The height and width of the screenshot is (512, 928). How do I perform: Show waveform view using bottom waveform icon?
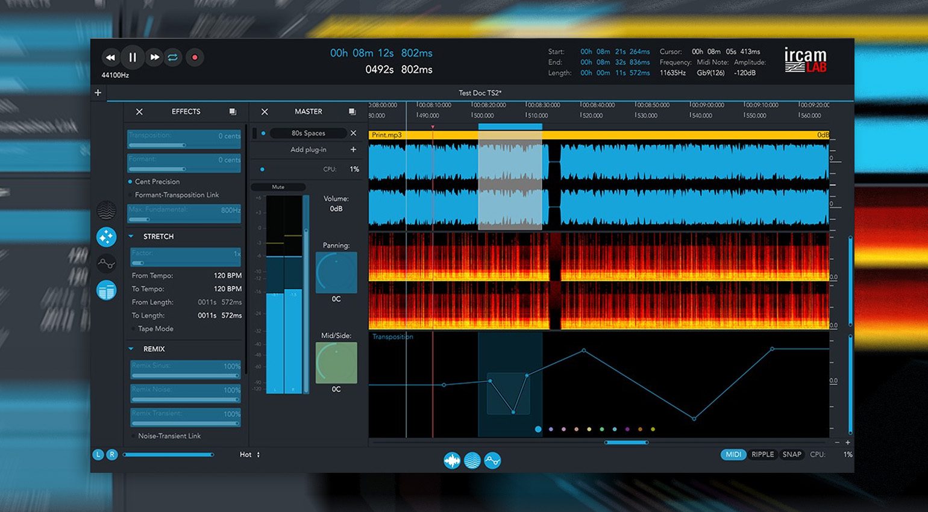[452, 461]
